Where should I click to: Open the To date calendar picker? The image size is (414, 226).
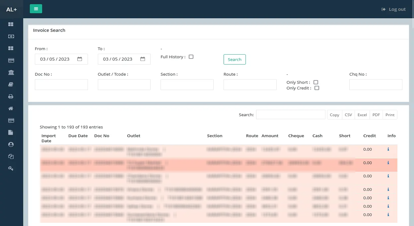143,59
